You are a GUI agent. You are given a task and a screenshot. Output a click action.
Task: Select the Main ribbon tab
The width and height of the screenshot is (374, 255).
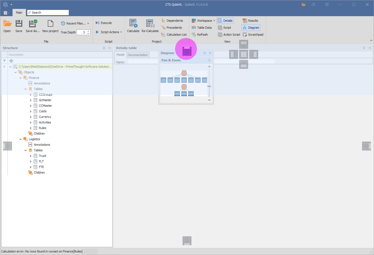pos(19,13)
